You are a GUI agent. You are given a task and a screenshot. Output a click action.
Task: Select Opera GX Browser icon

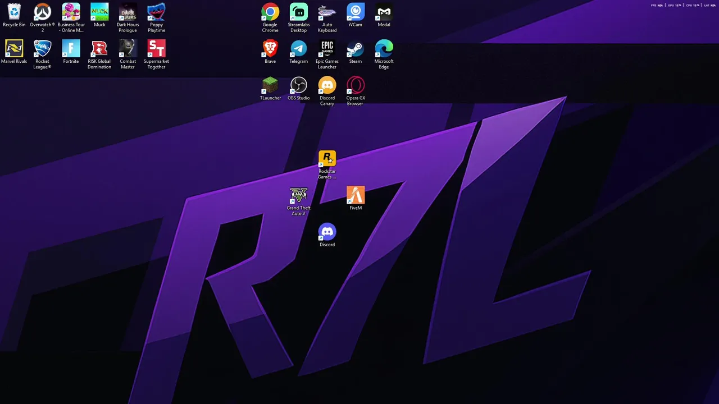coord(356,91)
